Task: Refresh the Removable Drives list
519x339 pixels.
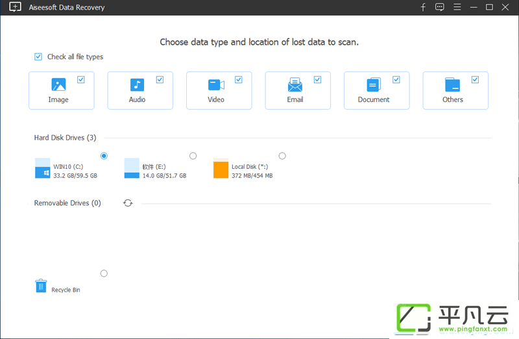Action: [128, 203]
